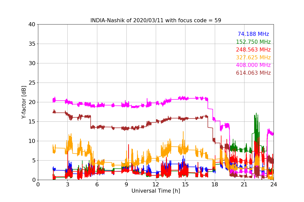Click the x-axis tick label 21
Viewport: 304px width, 202px height.
244,184
